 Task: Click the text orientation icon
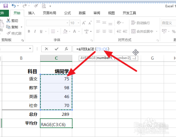(x=119, y=23)
